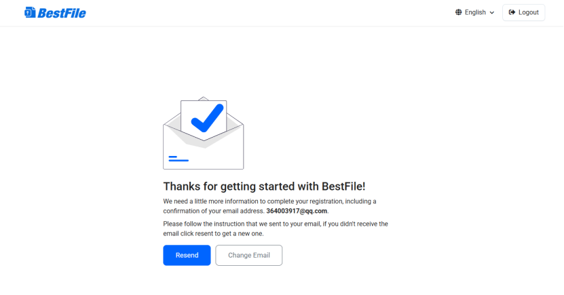Resend the confirmation email
This screenshot has width=564, height=295.
pos(187,255)
